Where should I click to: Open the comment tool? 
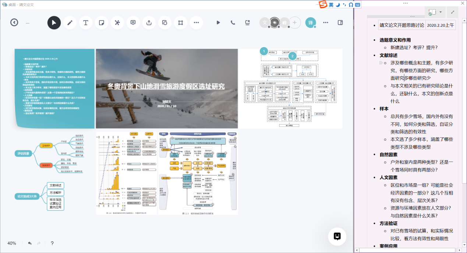133,23
